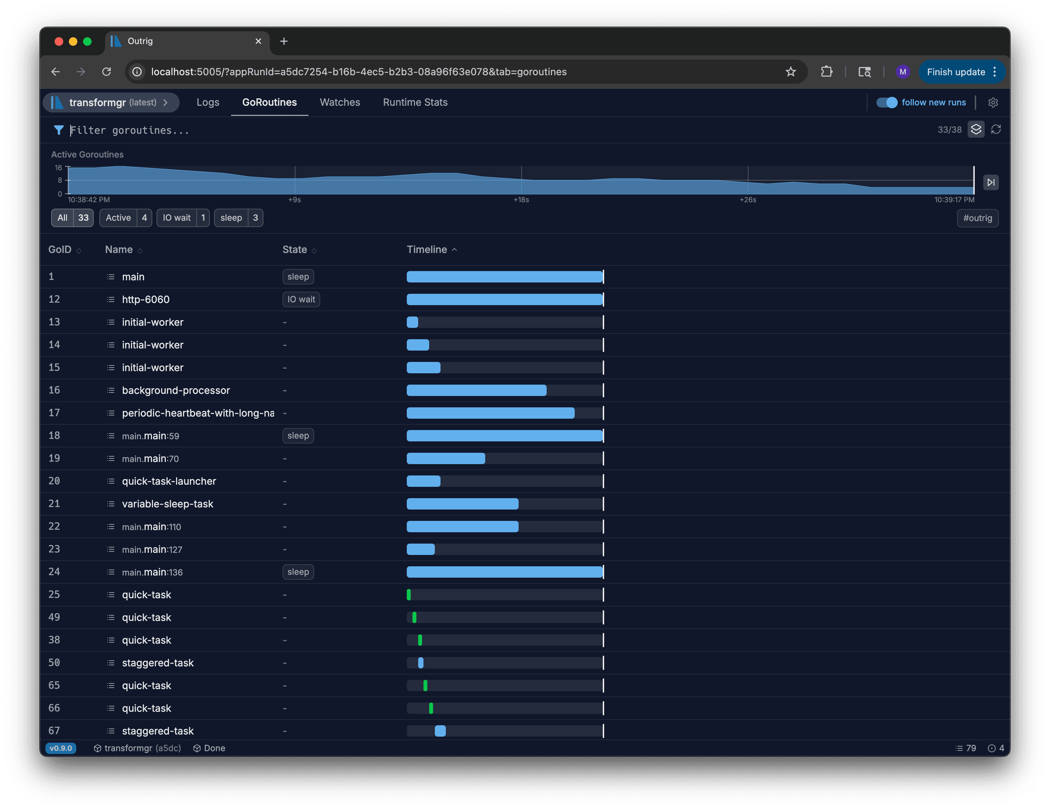Open the settings gear icon

coord(993,103)
